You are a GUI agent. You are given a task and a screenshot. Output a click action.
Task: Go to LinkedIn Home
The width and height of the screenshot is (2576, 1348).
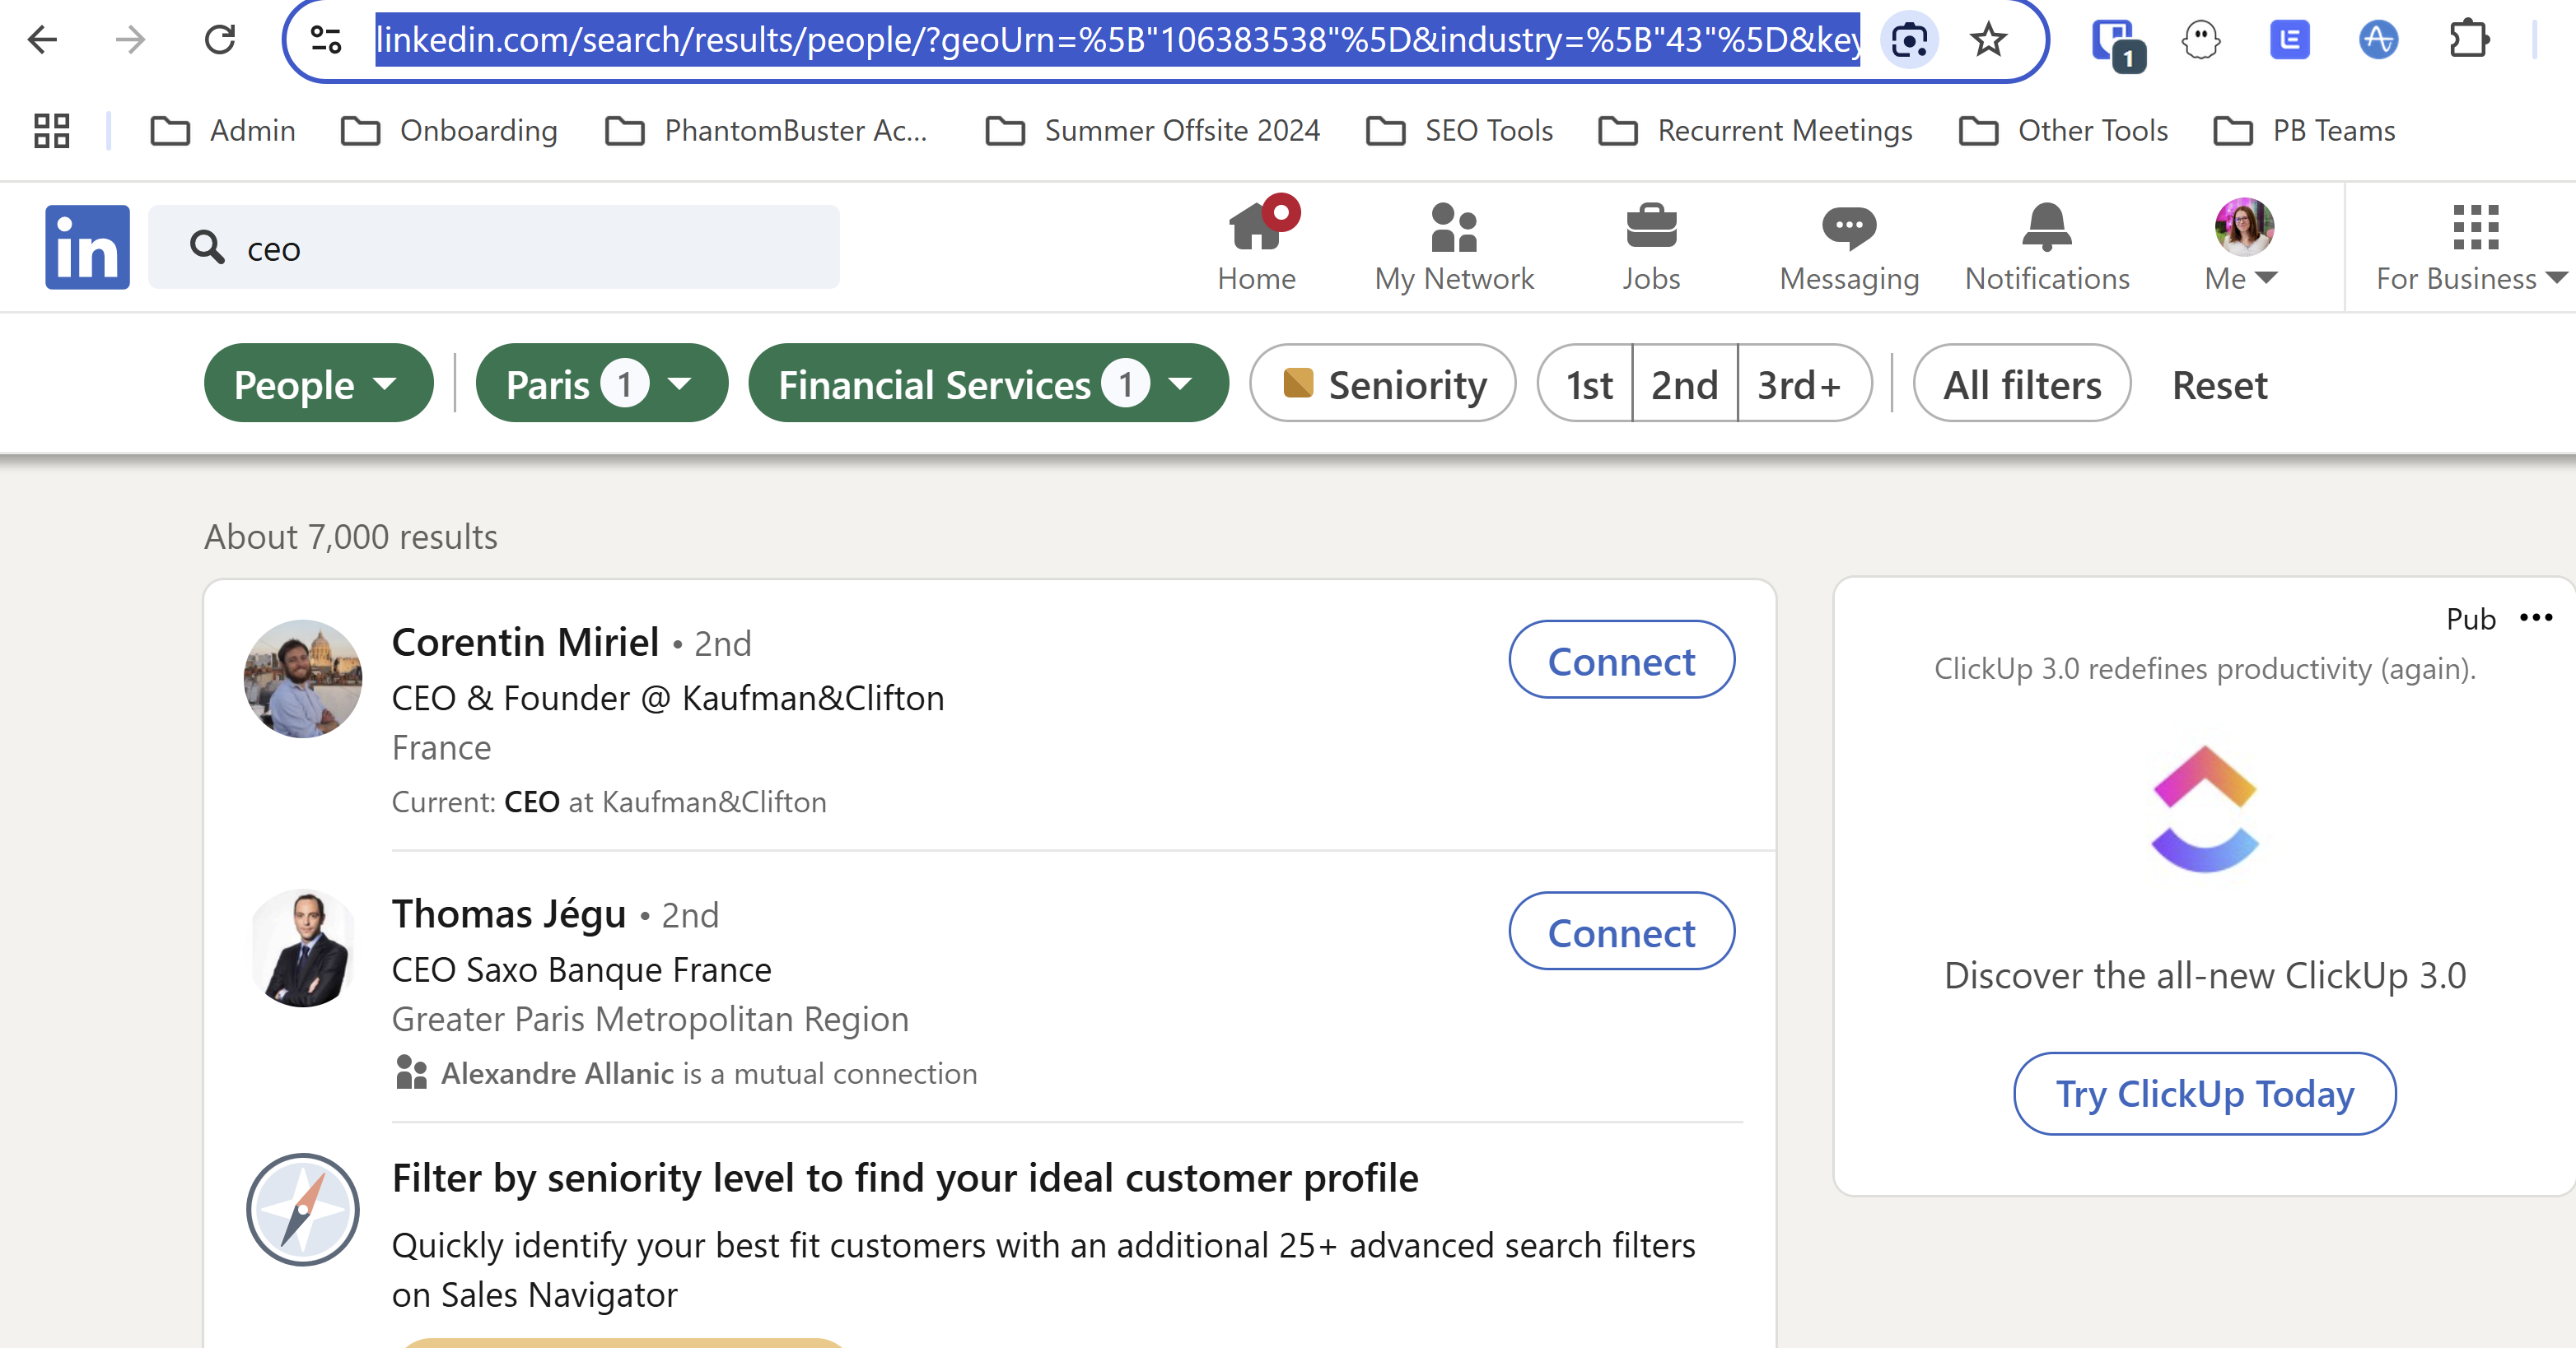click(x=1256, y=246)
